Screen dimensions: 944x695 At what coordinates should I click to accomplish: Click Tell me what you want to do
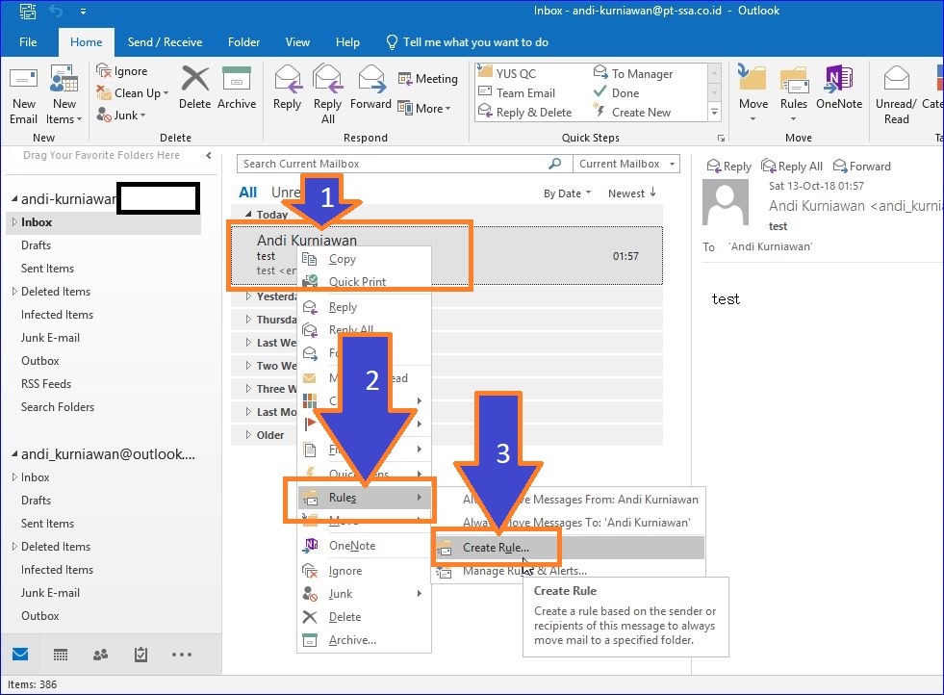point(467,42)
